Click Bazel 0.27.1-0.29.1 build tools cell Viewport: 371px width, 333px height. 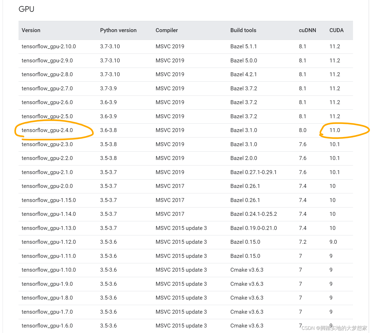[254, 172]
